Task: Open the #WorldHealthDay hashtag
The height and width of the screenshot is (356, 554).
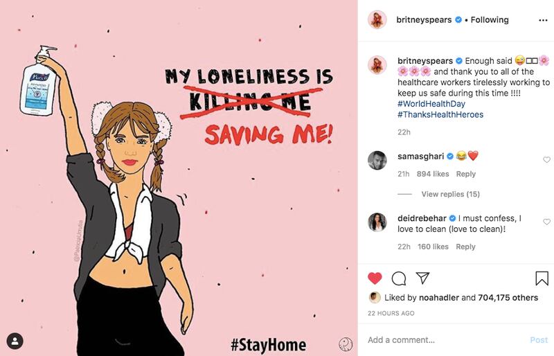Action: point(431,103)
